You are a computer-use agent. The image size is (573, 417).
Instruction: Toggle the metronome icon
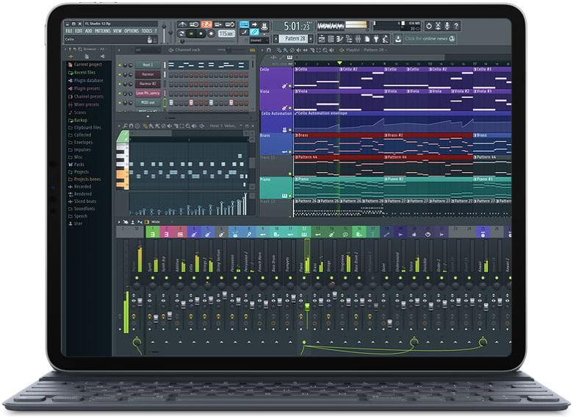click(182, 24)
